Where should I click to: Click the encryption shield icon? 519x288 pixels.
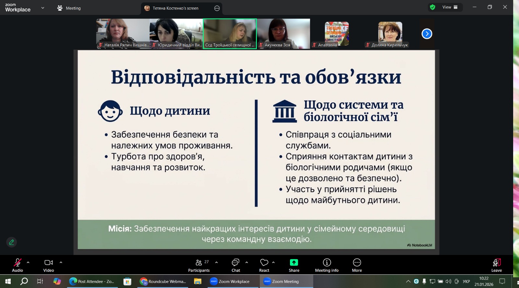432,7
